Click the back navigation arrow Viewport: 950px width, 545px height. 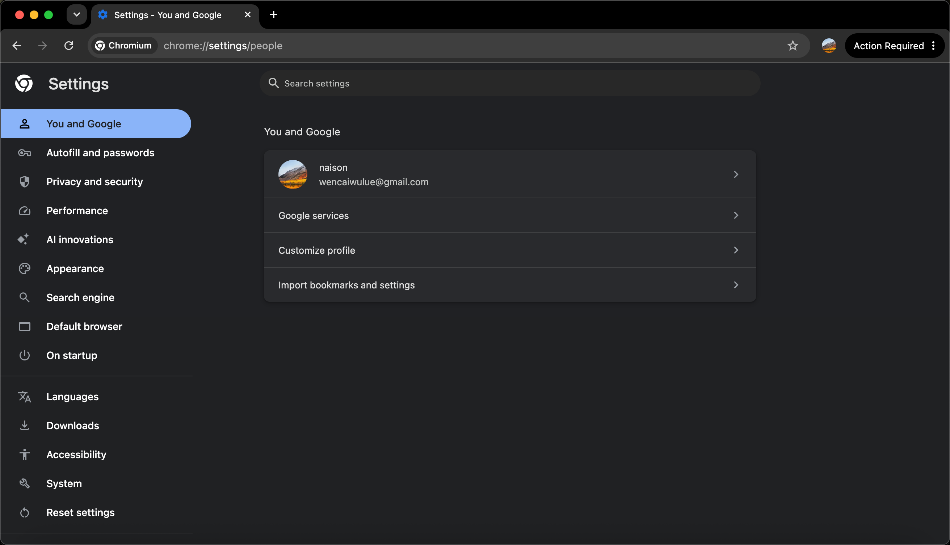pyautogui.click(x=17, y=46)
